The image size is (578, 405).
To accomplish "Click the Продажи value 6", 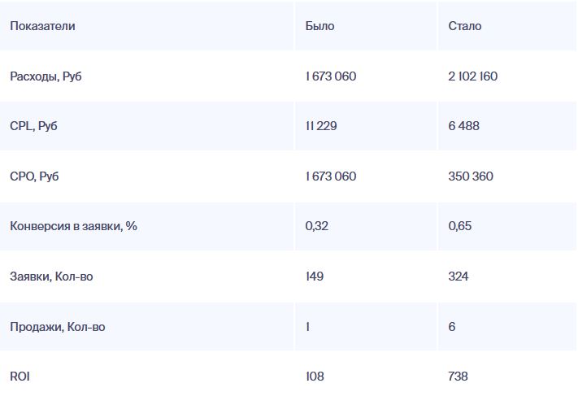I will (x=452, y=327).
